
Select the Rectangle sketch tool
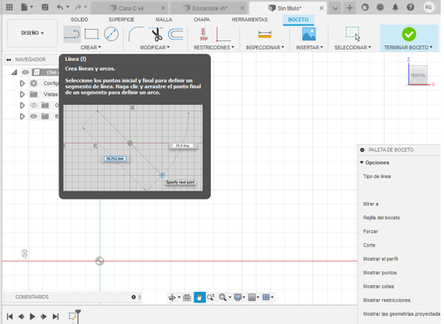click(91, 35)
